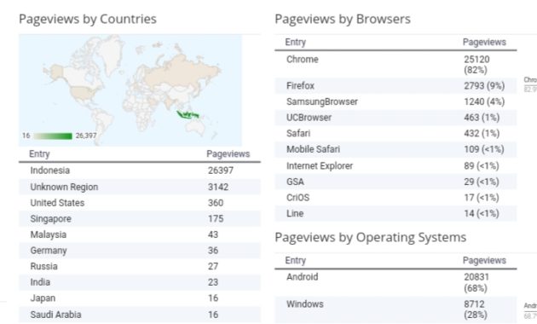Select the UCBrowser row
Image resolution: width=537 pixels, height=324 pixels.
(396, 118)
